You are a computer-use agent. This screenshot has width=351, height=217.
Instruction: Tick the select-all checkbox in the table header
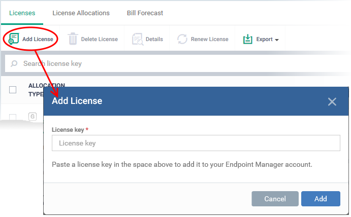click(x=13, y=90)
